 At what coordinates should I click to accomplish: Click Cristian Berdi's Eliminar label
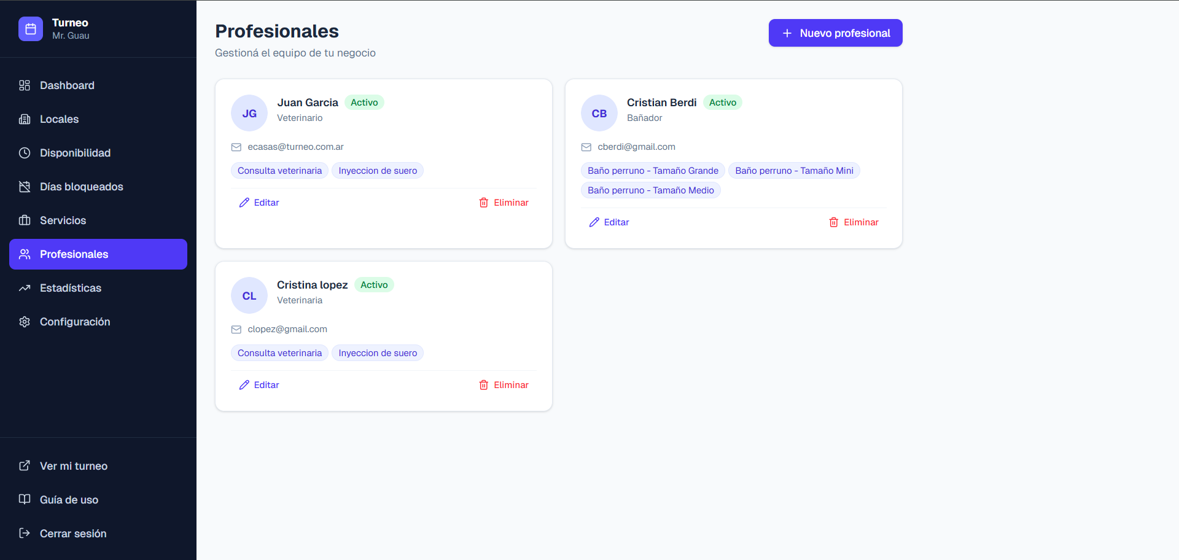(861, 222)
